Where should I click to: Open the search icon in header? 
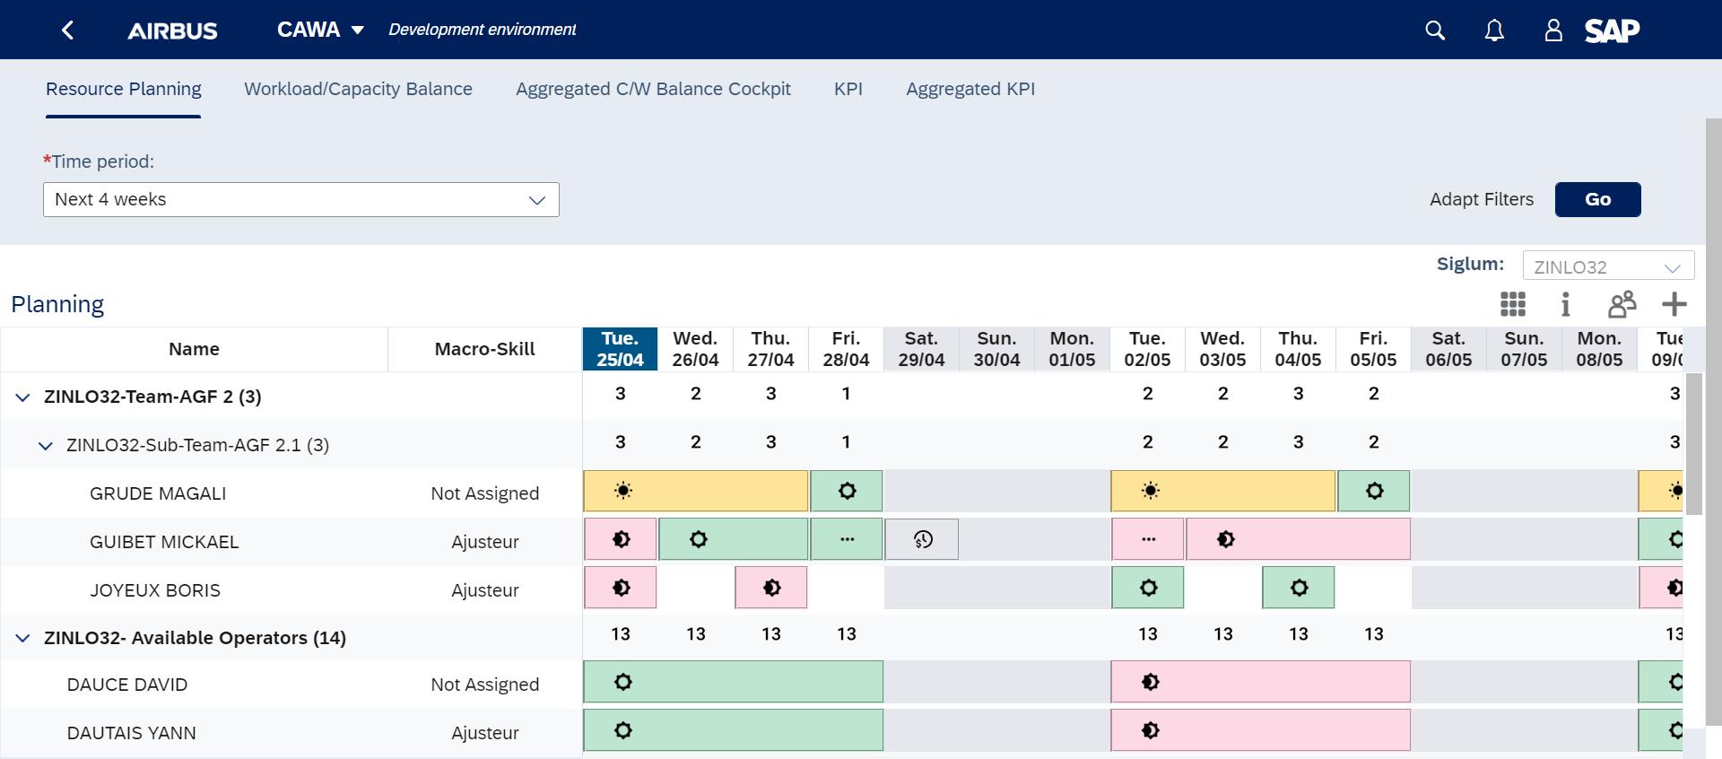[x=1435, y=31]
